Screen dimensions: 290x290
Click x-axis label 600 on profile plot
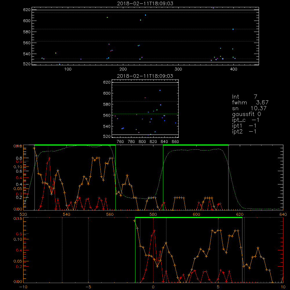click(196, 214)
